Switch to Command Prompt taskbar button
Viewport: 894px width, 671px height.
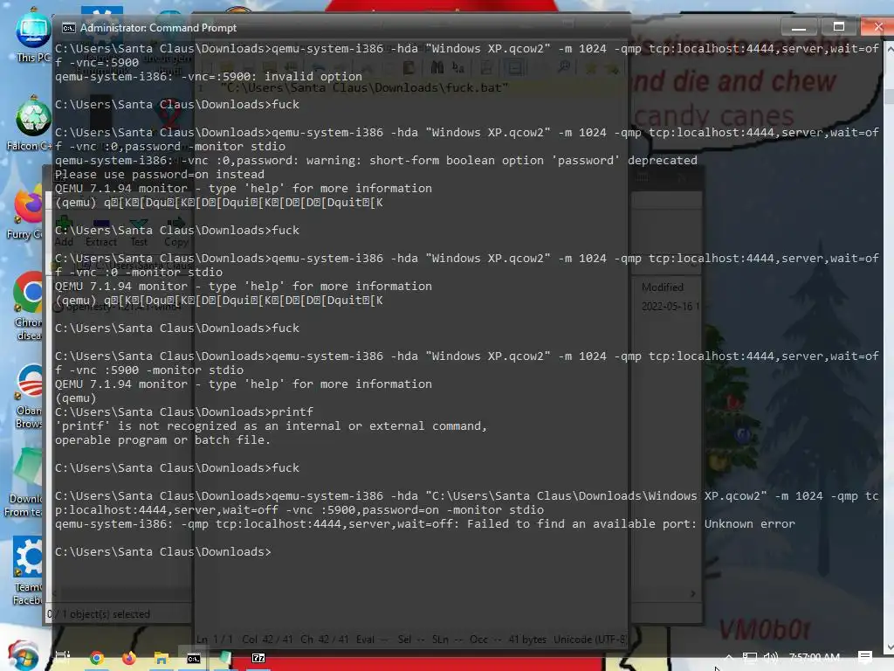coord(194,658)
